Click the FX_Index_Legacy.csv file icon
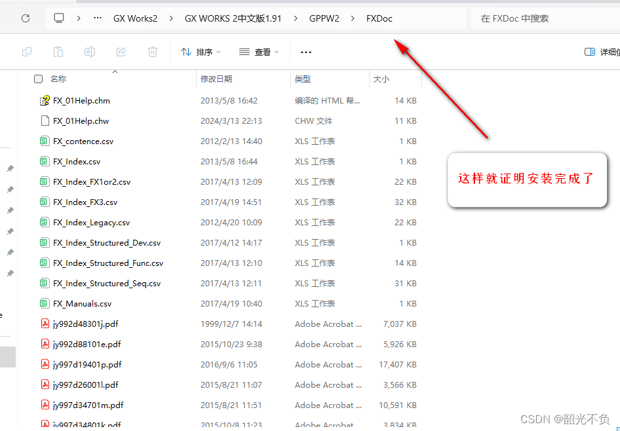This screenshot has width=620, height=431. click(x=45, y=223)
